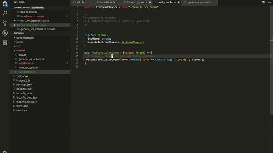Open the tslint.json file

40,106
